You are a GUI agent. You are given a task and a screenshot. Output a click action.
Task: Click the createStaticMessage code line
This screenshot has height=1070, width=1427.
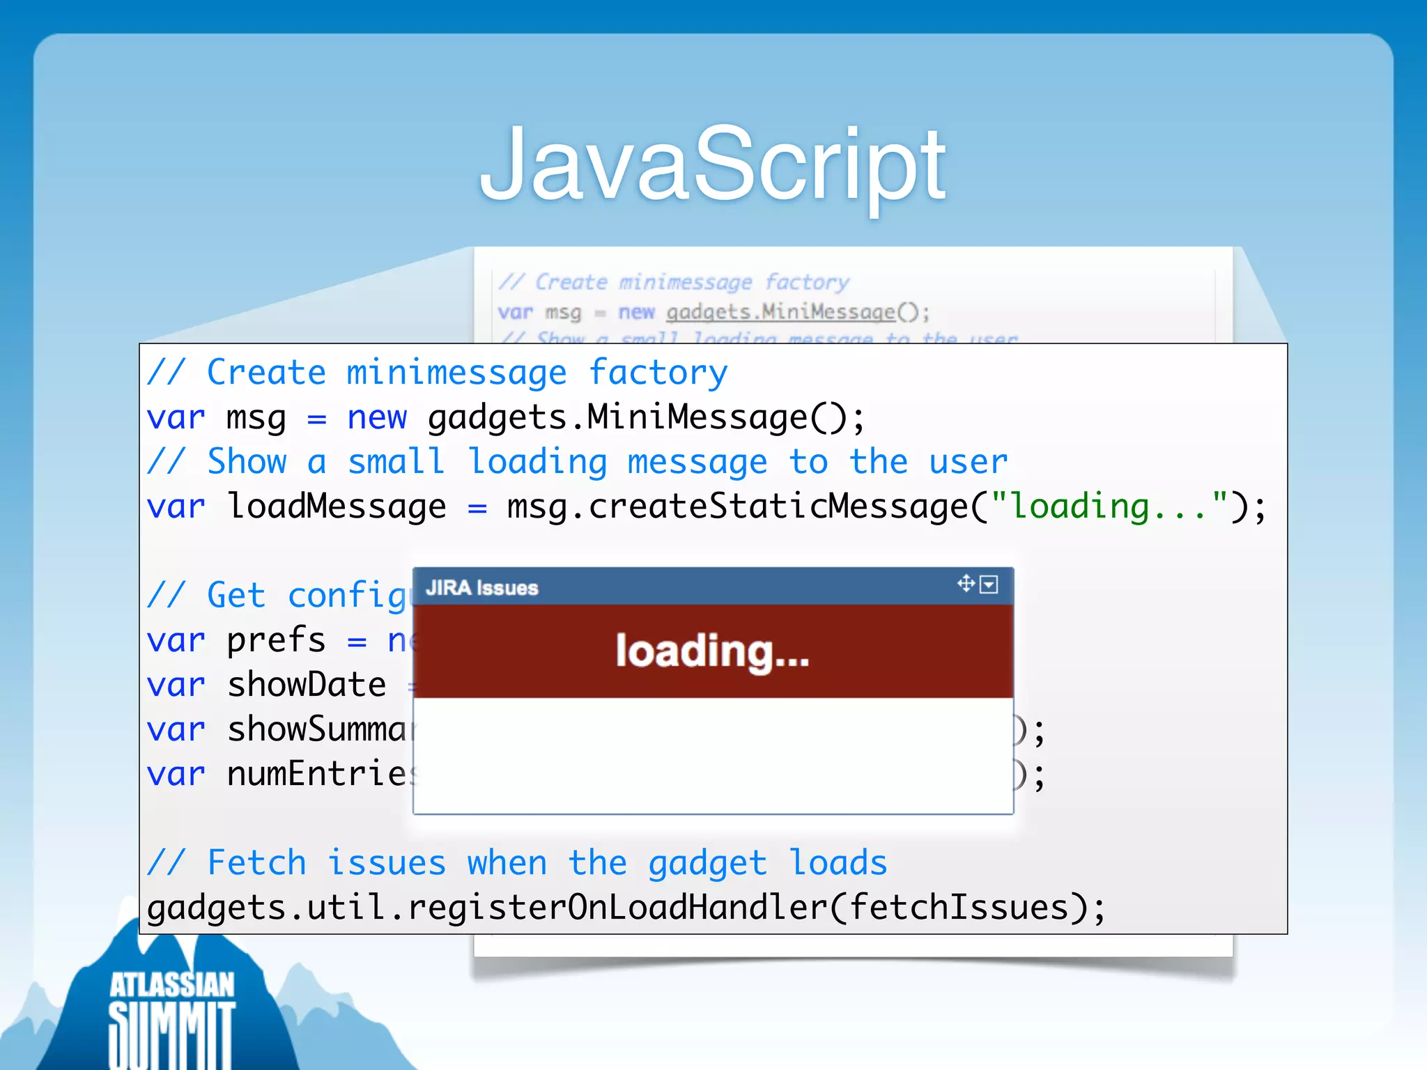pyautogui.click(x=707, y=506)
